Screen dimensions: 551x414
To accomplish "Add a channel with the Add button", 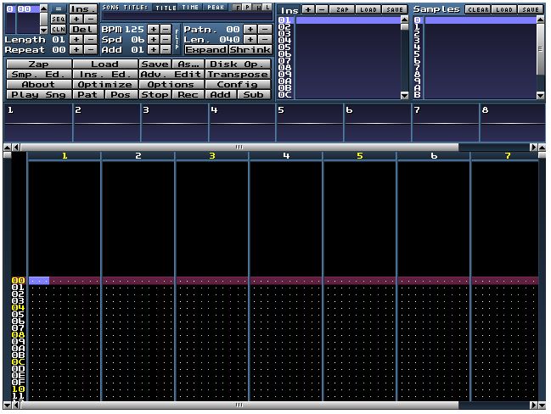I will 221,94.
